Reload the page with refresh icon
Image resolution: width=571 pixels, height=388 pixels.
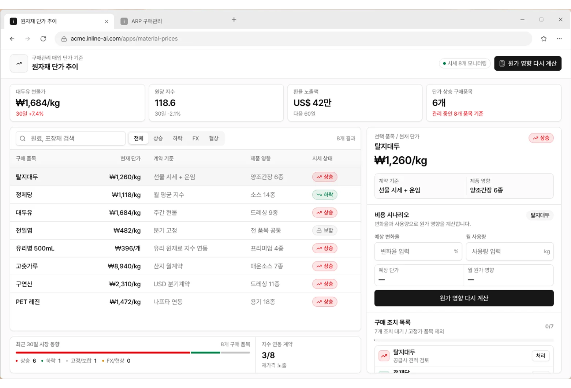(43, 39)
